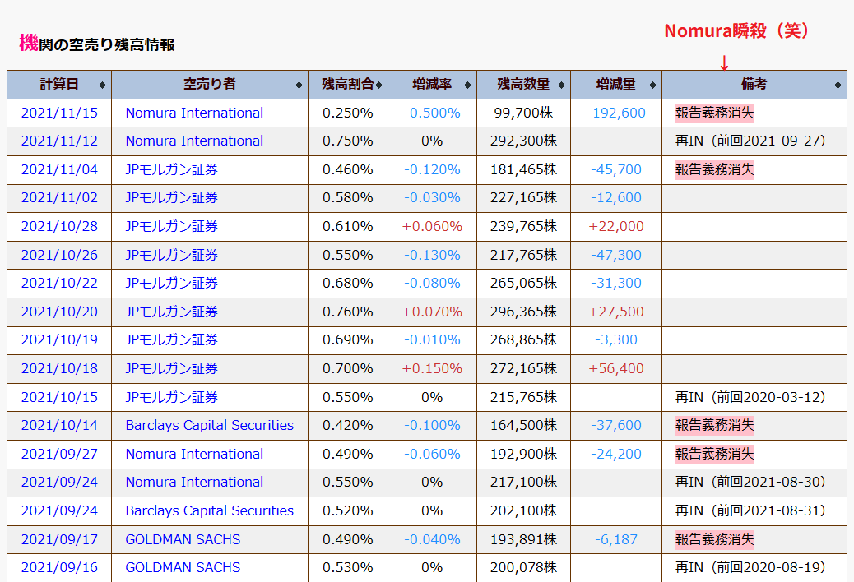Go to the 2021/09/16 date link

59,567
